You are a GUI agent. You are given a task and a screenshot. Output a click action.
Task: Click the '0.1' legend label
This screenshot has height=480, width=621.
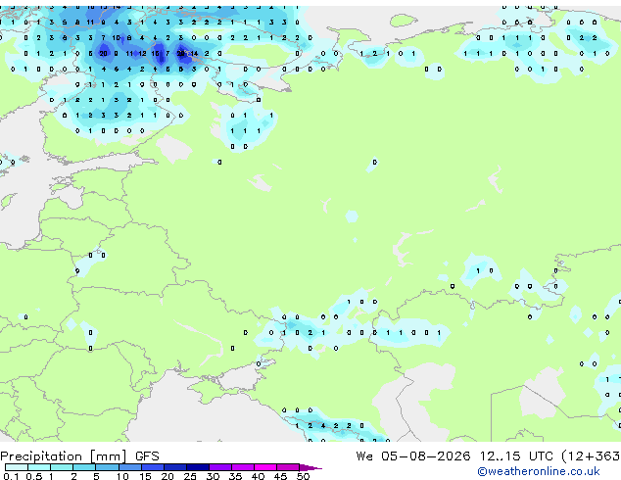[11, 476]
